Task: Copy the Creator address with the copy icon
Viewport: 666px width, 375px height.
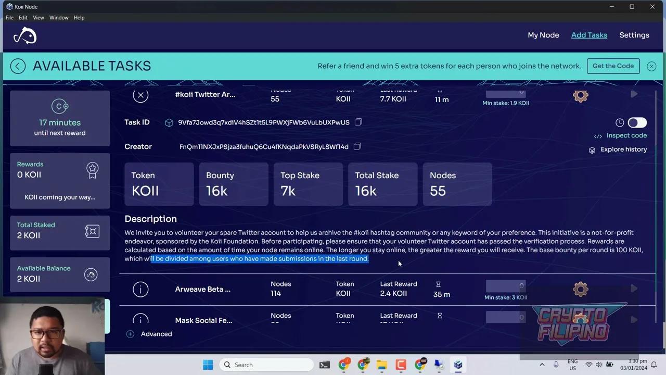Action: point(357,146)
